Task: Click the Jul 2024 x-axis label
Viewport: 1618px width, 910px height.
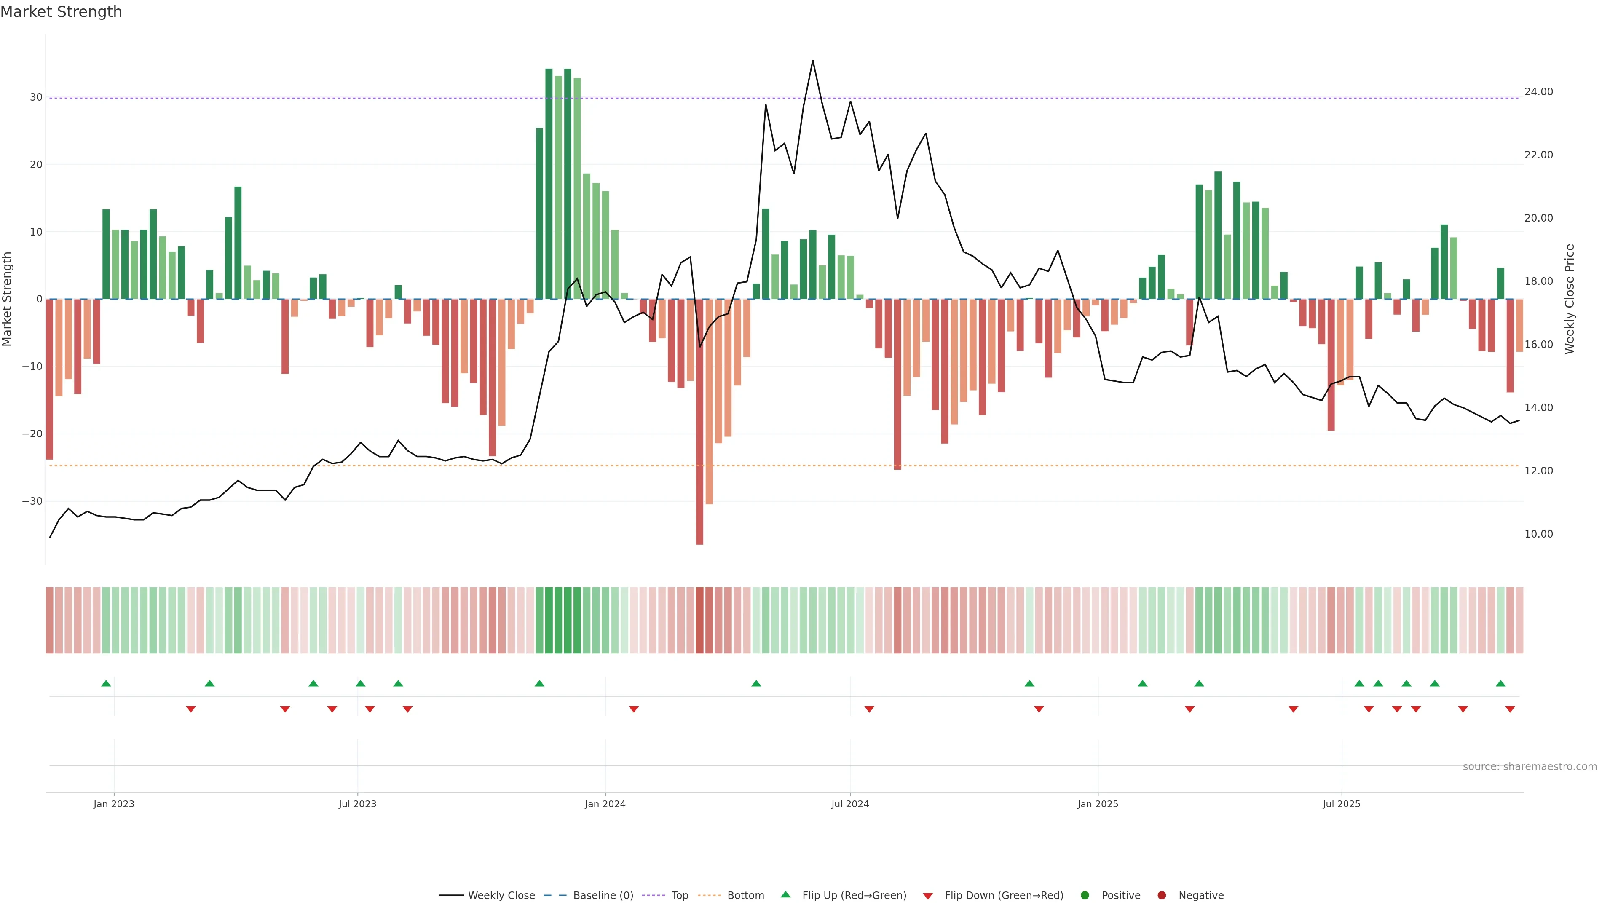Action: click(850, 804)
